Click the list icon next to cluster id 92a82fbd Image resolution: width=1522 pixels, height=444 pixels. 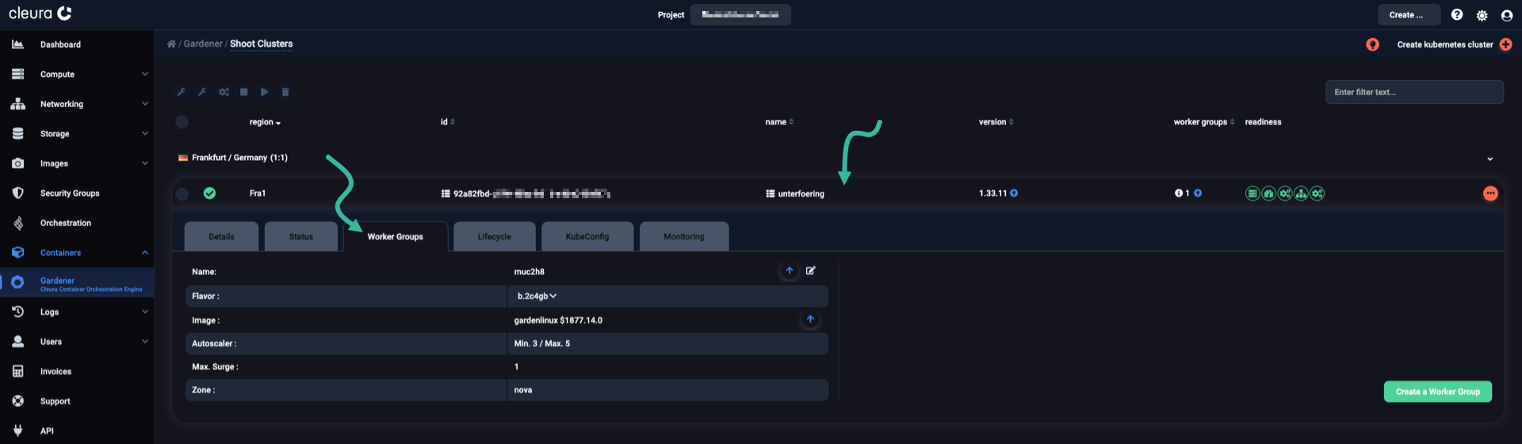(446, 193)
